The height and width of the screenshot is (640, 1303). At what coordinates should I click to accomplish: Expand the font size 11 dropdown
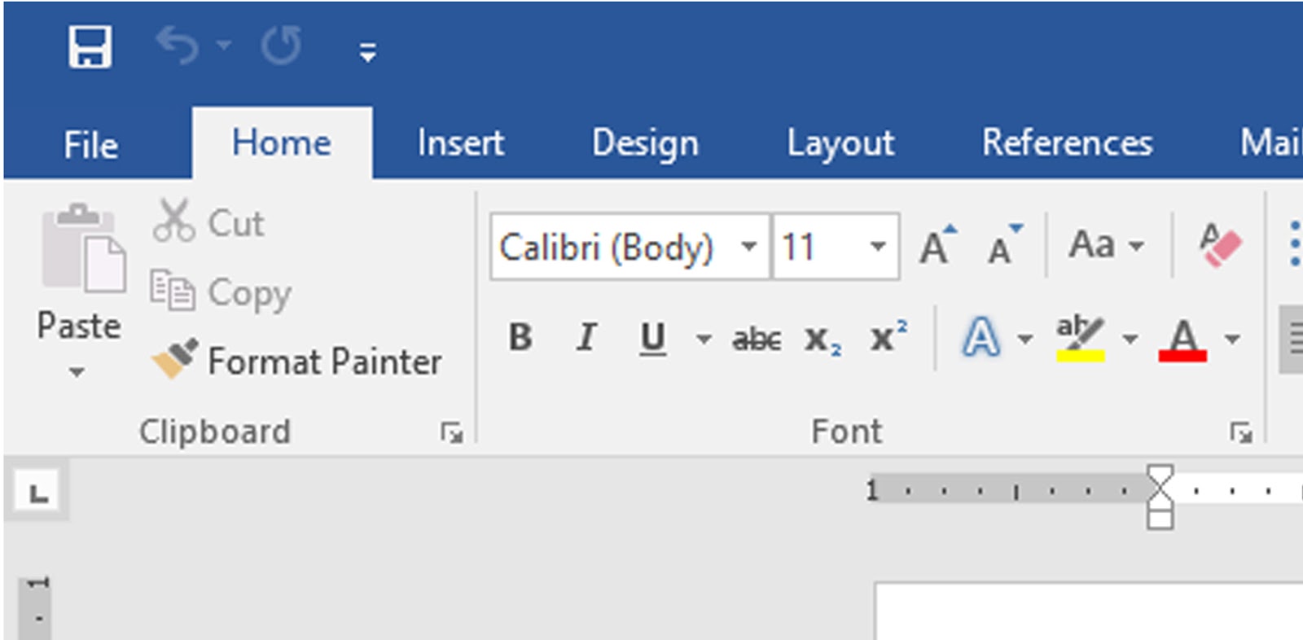click(x=877, y=247)
